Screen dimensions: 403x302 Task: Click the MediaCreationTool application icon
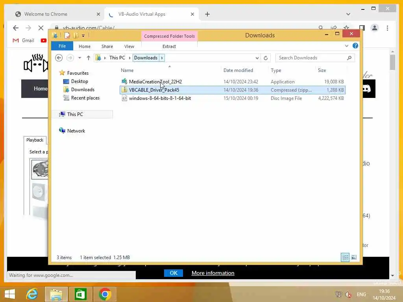pyautogui.click(x=124, y=81)
